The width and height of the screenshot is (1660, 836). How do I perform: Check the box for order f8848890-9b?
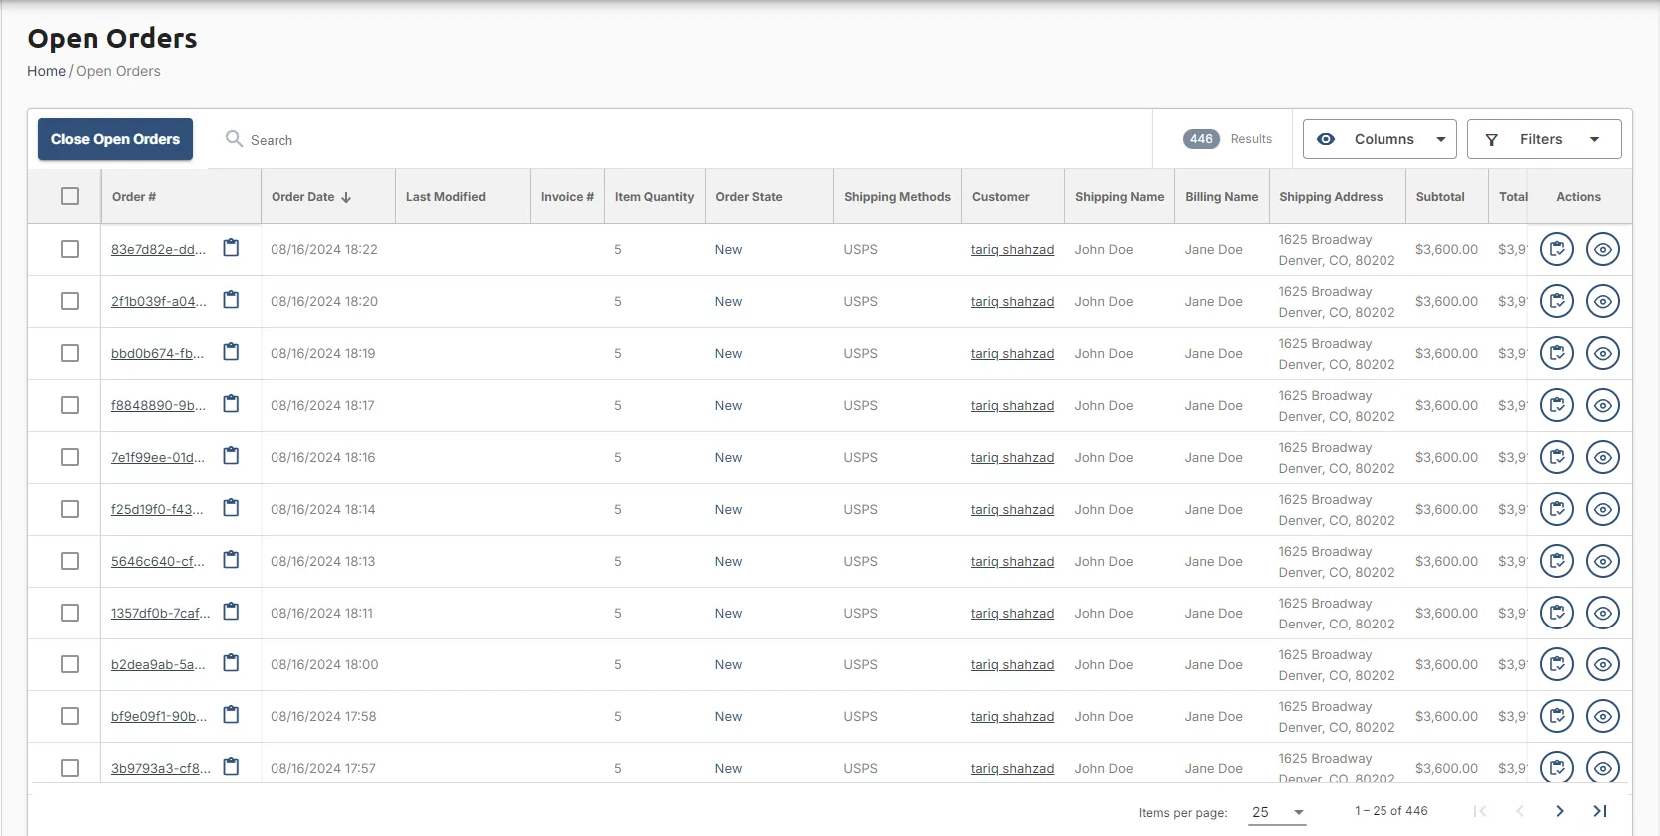coord(70,405)
